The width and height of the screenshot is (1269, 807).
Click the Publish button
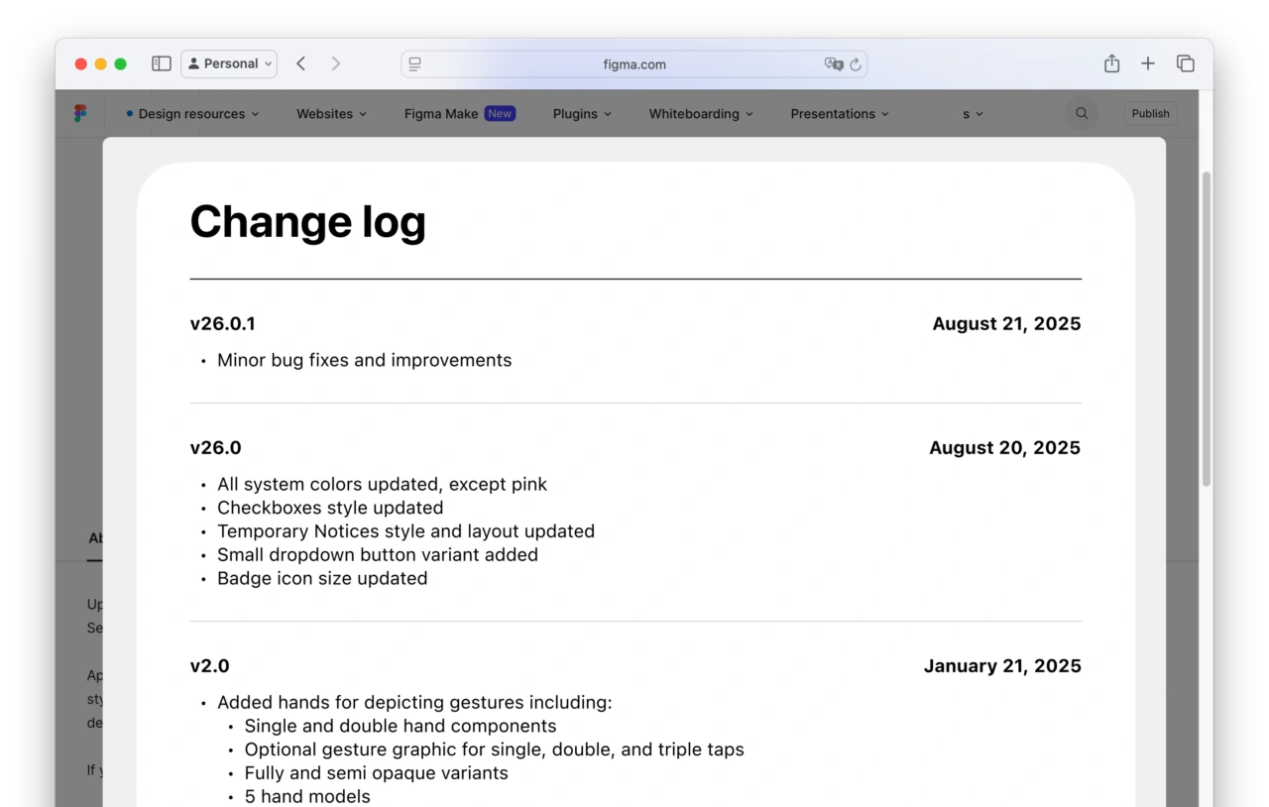coord(1150,113)
